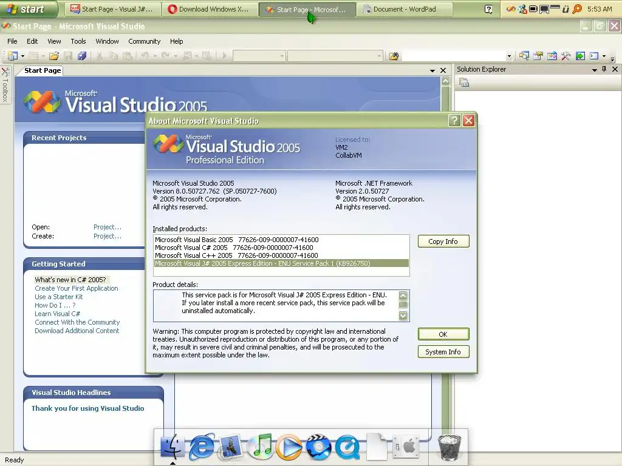
Task: Open System Preferences Apple dock icon
Action: (405, 447)
